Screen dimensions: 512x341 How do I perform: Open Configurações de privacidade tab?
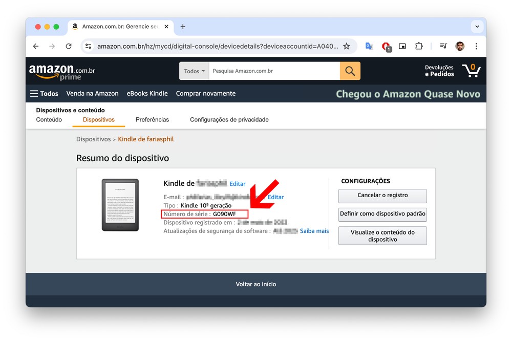tap(229, 120)
